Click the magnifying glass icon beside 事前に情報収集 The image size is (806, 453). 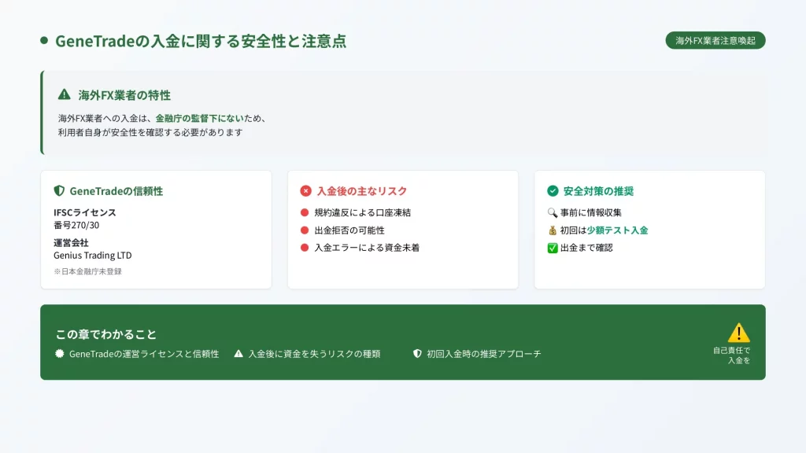click(553, 212)
